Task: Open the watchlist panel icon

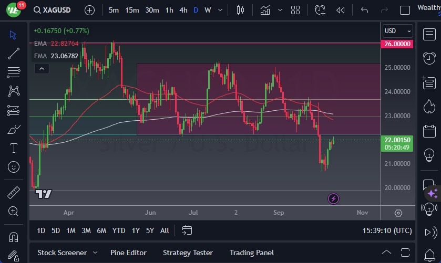Action: [429, 34]
